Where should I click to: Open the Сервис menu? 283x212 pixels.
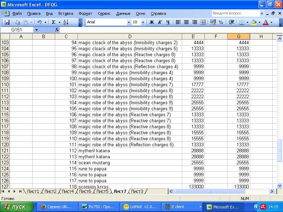(x=104, y=13)
